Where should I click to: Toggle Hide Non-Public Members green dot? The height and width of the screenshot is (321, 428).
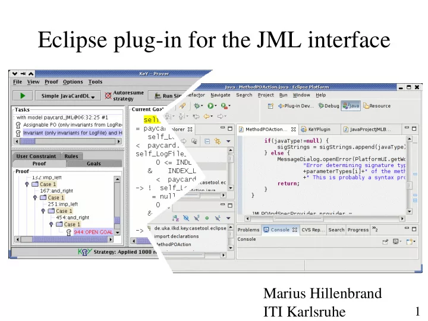click(207, 218)
